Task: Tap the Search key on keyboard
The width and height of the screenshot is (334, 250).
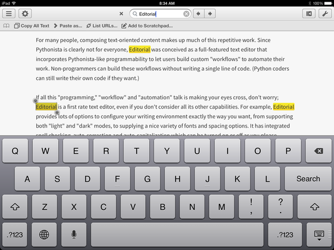Action: pos(308,179)
